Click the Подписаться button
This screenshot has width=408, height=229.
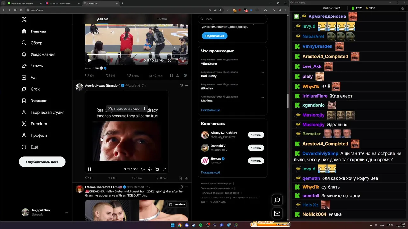(215, 36)
